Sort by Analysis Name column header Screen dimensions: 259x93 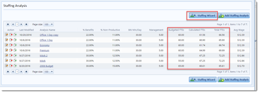47,30
